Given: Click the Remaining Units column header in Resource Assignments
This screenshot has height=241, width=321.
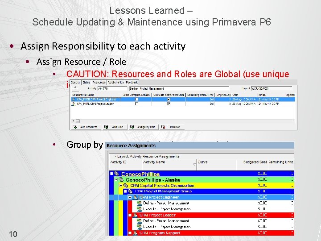Looking at the screenshot, I should point(281,165).
